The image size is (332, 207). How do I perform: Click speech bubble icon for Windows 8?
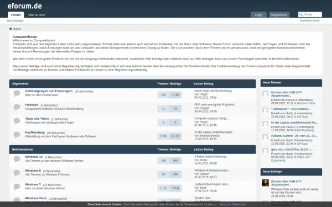(17, 173)
